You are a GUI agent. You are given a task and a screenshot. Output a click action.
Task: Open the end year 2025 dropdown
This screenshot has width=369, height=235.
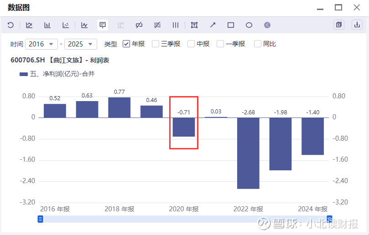point(81,44)
